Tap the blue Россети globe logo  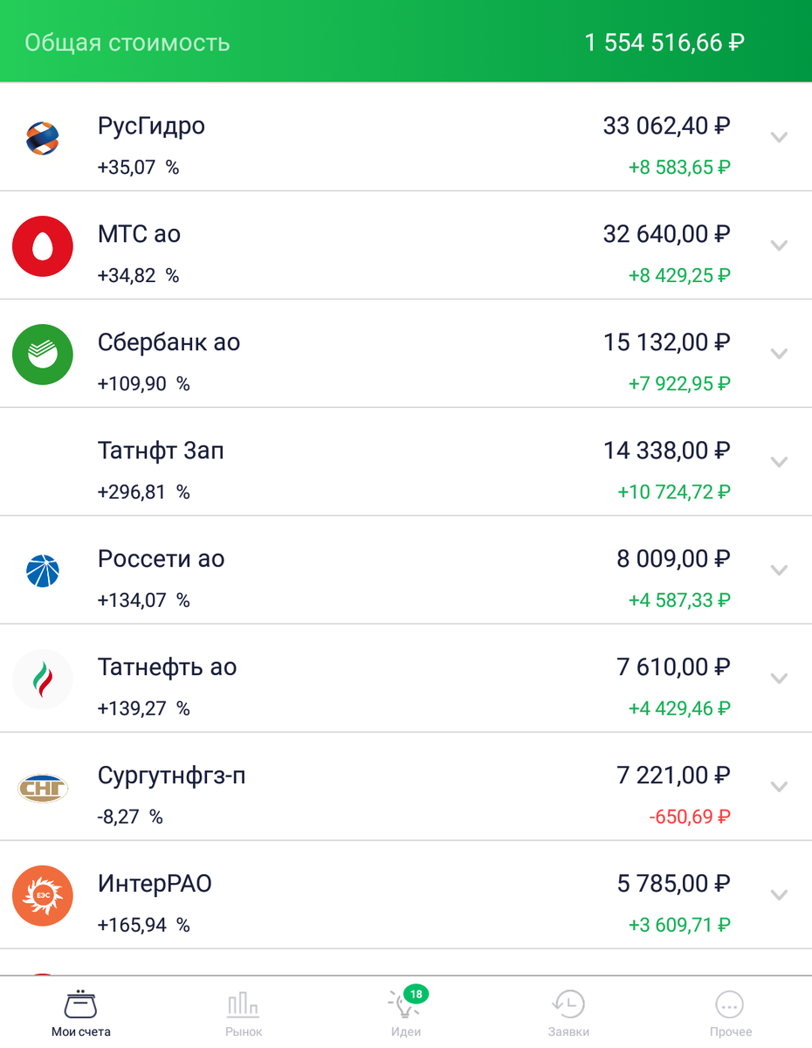42,570
